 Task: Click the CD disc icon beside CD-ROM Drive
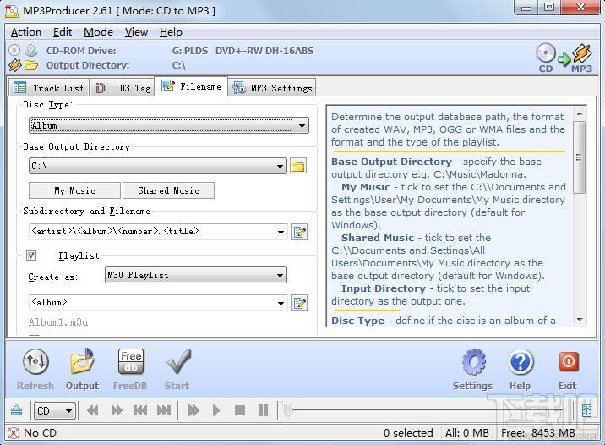coord(14,50)
